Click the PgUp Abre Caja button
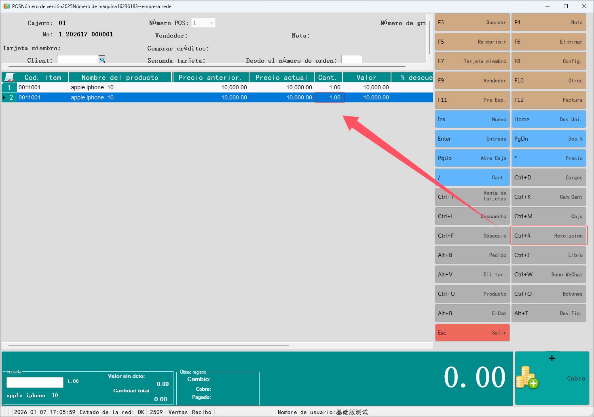The width and height of the screenshot is (594, 417). point(472,158)
